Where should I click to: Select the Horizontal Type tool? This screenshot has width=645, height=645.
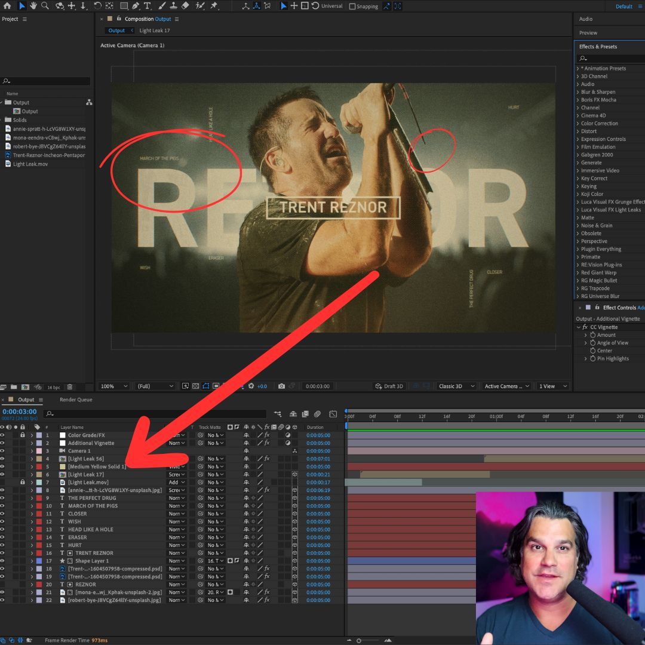pyautogui.click(x=147, y=6)
